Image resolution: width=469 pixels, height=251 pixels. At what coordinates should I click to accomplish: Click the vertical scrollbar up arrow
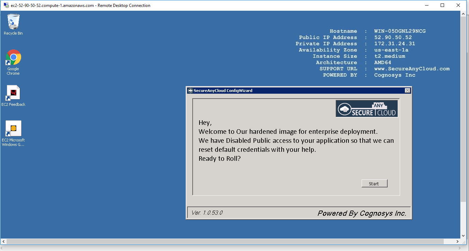pyautogui.click(x=463, y=14)
